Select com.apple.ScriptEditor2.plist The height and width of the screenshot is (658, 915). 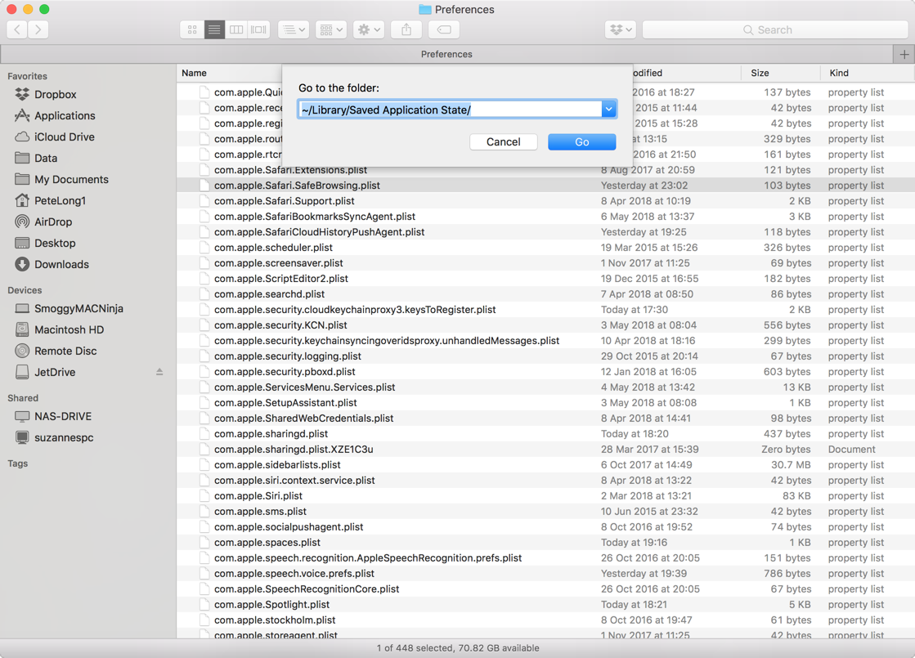point(545,278)
